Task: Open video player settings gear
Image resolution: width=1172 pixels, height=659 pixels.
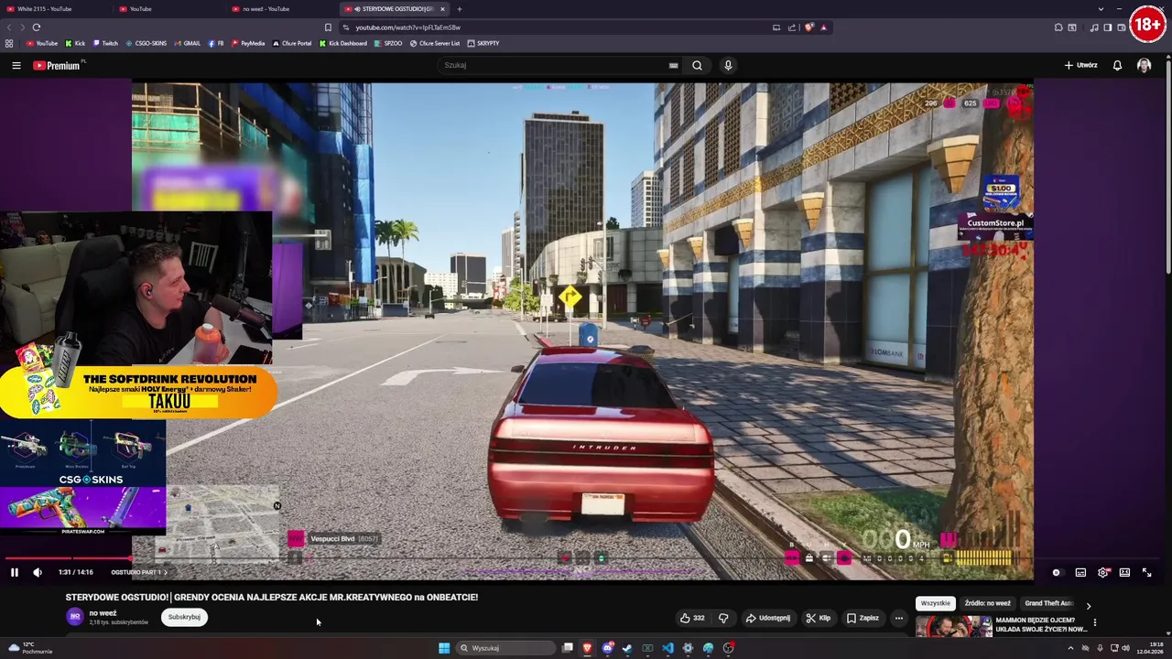Action: [1102, 572]
